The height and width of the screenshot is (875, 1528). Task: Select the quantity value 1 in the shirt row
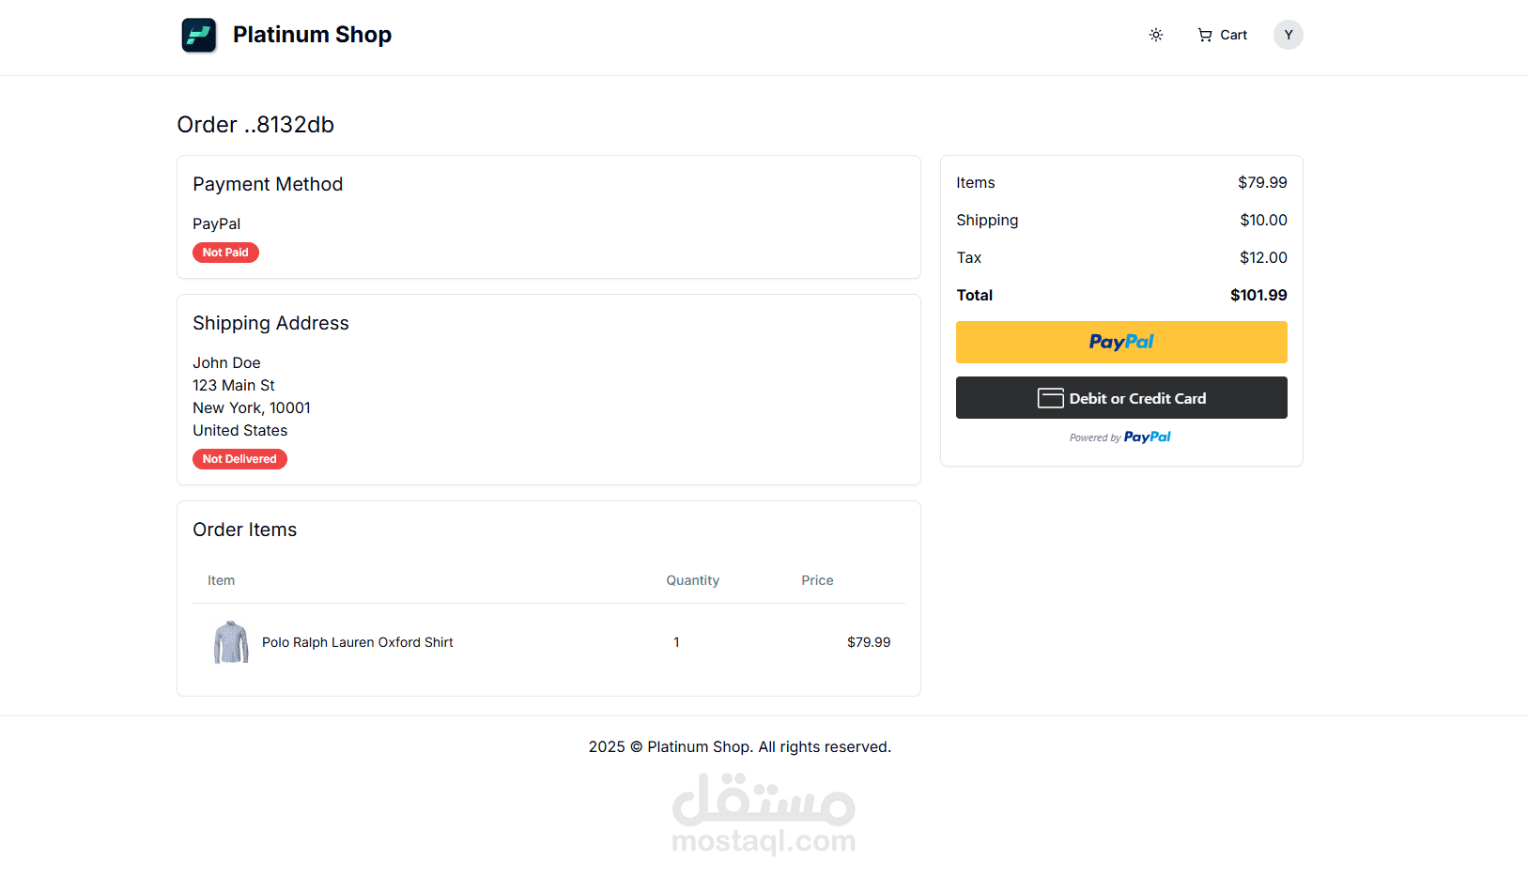pos(676,642)
